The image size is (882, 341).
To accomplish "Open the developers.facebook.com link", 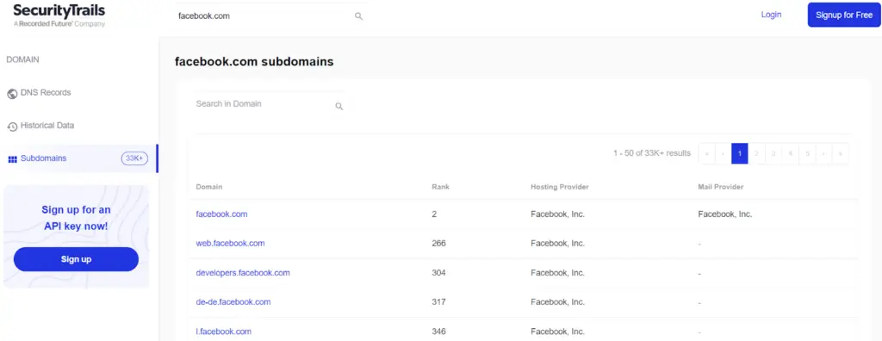I will tap(242, 272).
